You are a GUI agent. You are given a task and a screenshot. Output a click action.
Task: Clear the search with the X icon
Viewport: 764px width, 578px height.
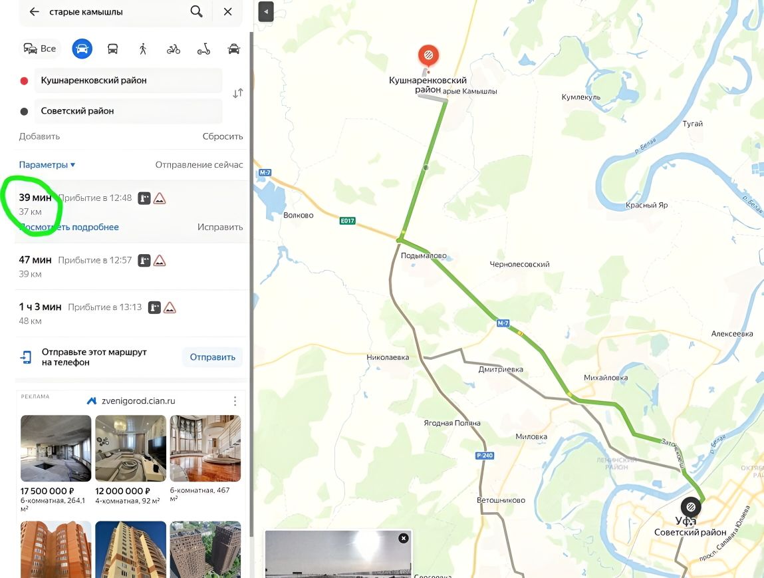coord(227,12)
